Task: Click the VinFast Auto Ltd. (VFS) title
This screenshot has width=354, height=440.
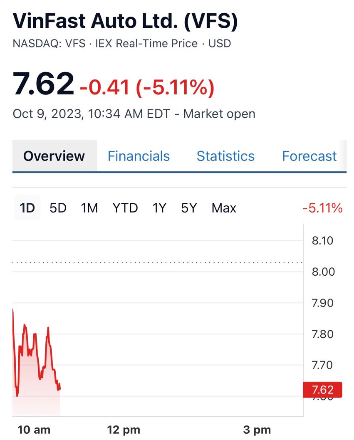Action: pyautogui.click(x=125, y=22)
